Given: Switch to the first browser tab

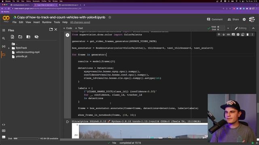Looking at the screenshot, I should tap(21, 5).
